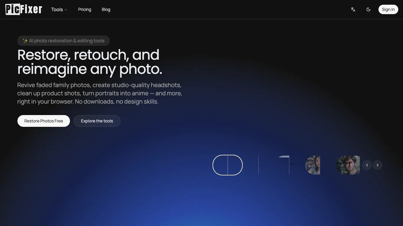Show next carousel example

point(378,165)
